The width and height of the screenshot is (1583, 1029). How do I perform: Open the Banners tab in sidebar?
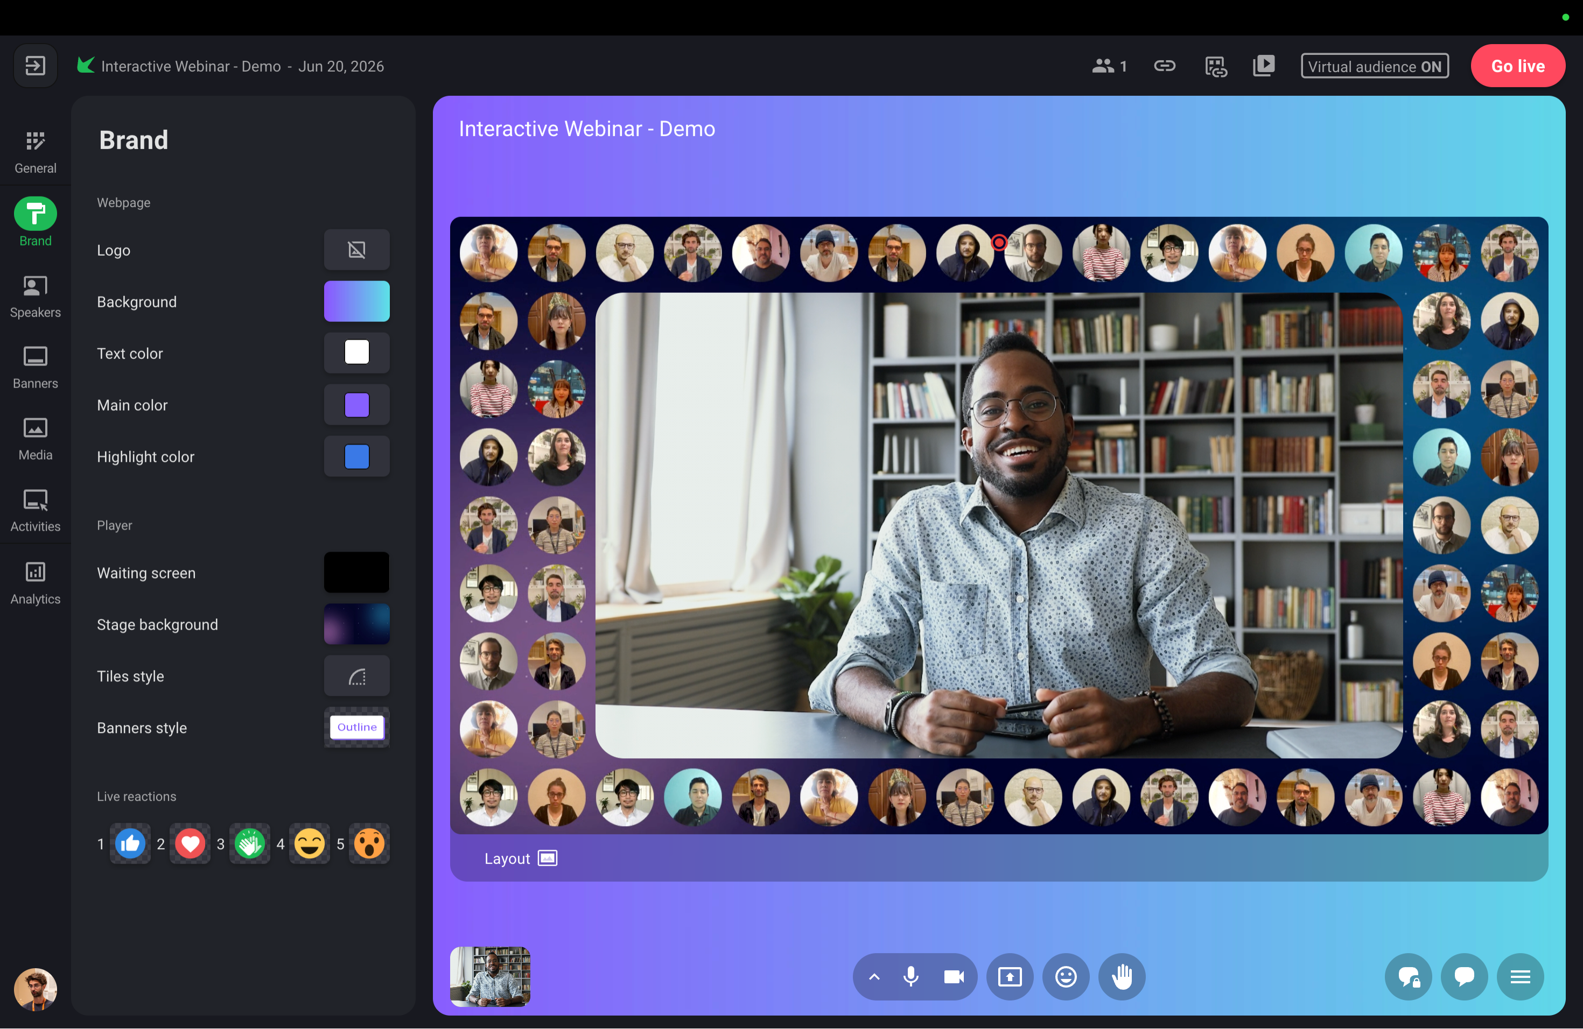35,368
